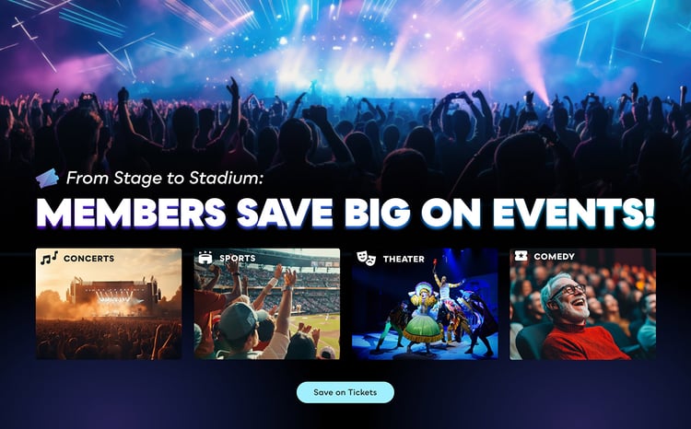Open the outdoor festival stage photo card

tap(109, 304)
